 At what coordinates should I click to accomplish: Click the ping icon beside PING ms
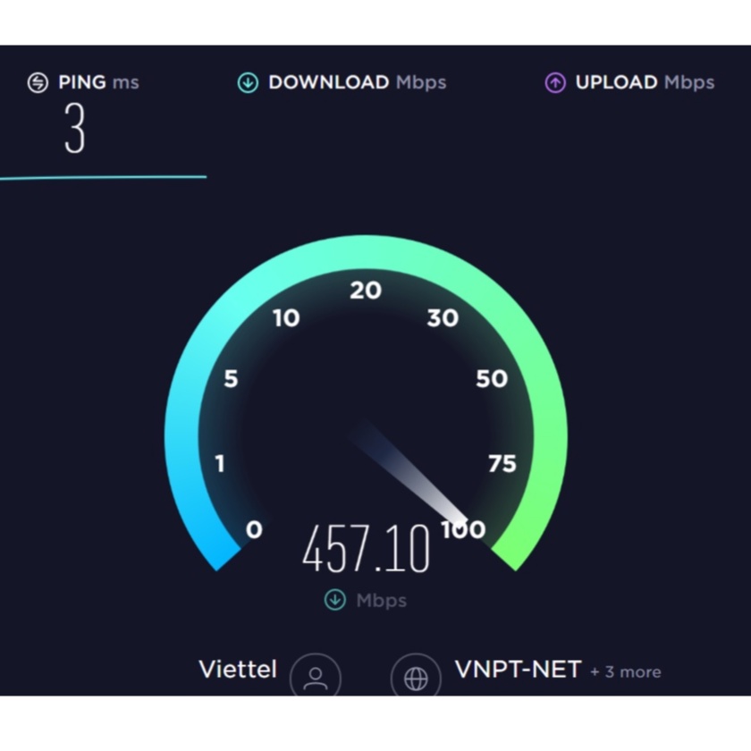38,82
